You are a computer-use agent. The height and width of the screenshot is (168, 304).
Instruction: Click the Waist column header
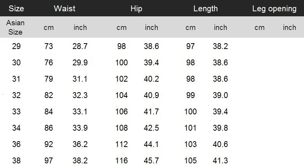(65, 9)
